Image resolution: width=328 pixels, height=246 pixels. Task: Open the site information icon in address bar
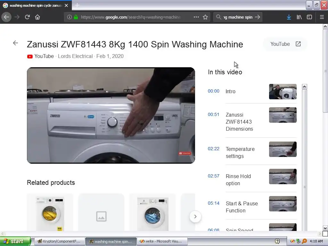point(70,17)
